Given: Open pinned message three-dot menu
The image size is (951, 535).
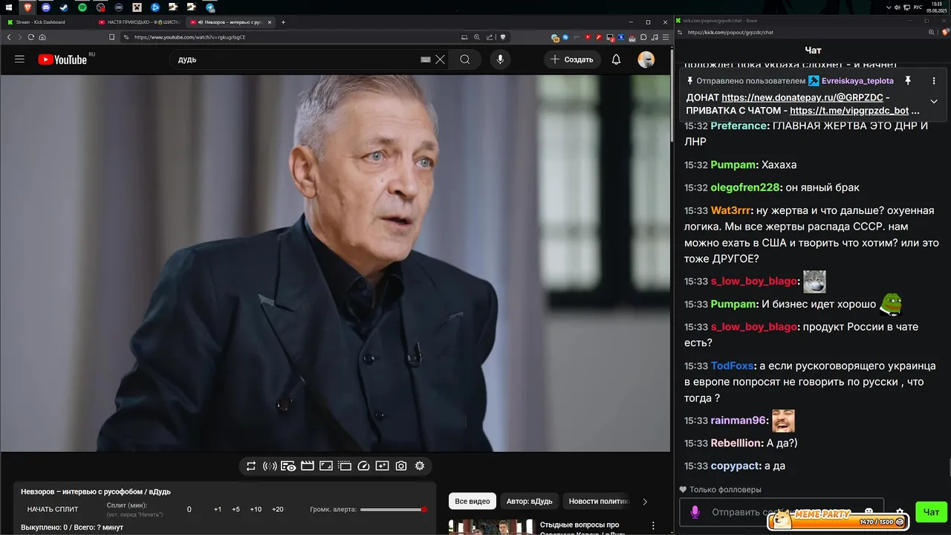Looking at the screenshot, I should [x=934, y=80].
